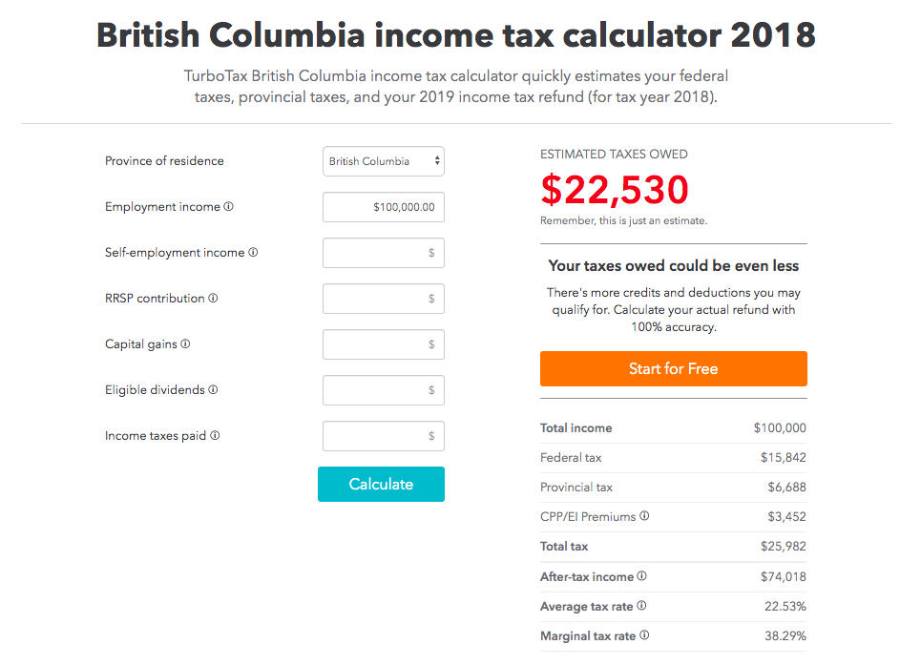Focus the Employment income input field
921x665 pixels.
point(384,207)
